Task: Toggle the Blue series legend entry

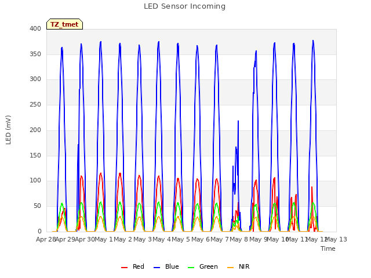Action: (x=166, y=266)
